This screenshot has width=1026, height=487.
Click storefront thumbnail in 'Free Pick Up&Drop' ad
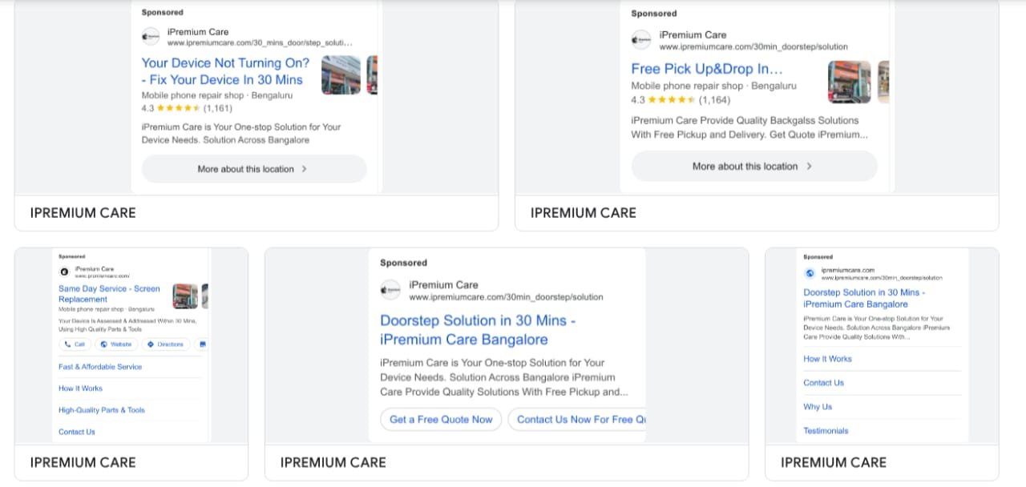point(849,82)
